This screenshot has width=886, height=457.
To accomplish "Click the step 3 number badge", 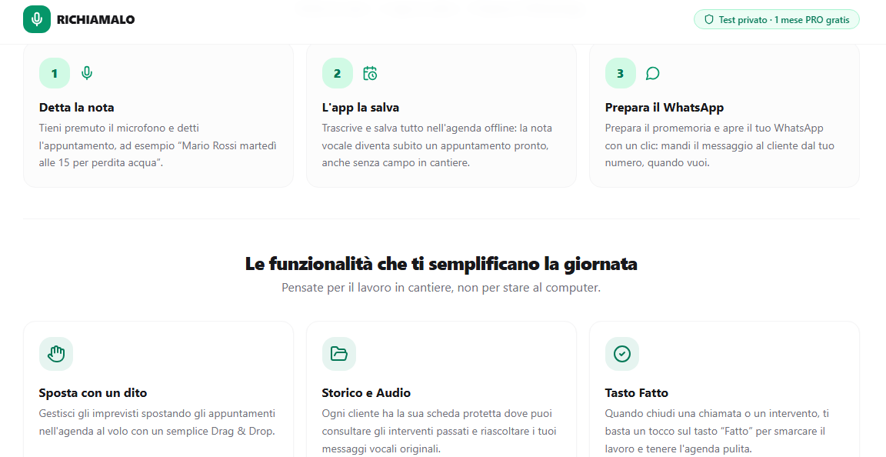I will coord(621,74).
